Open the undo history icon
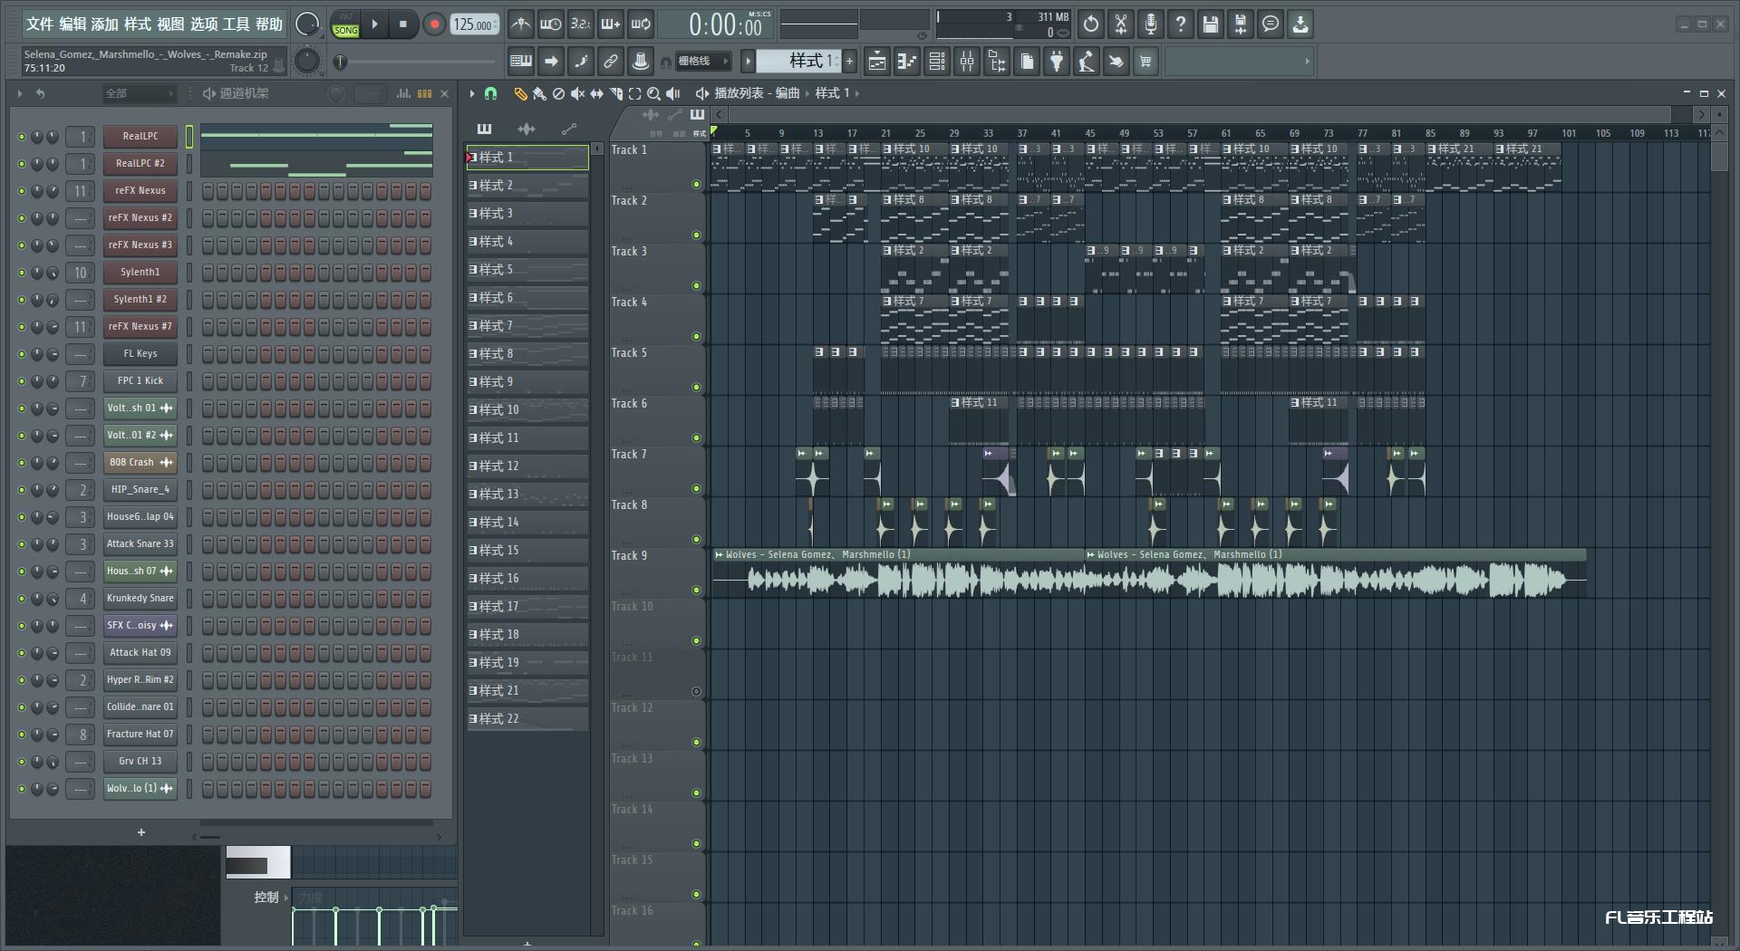 click(1091, 24)
